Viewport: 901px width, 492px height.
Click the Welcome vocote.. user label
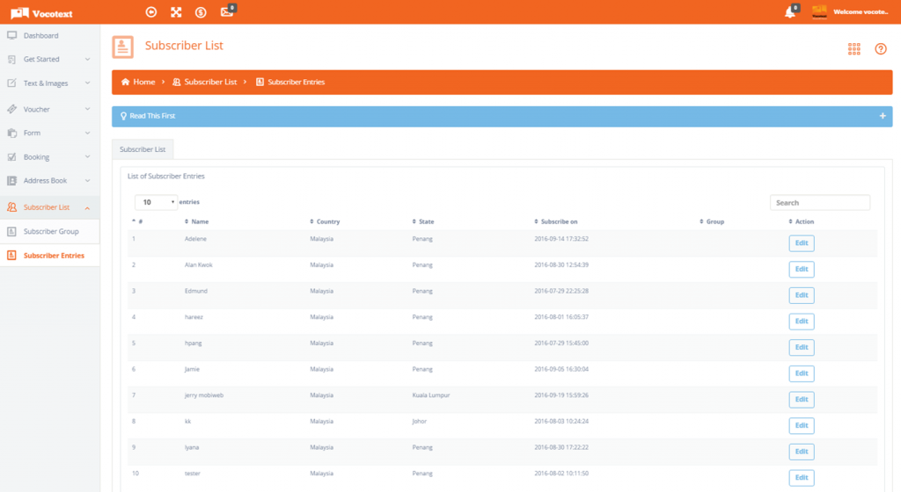pyautogui.click(x=861, y=12)
